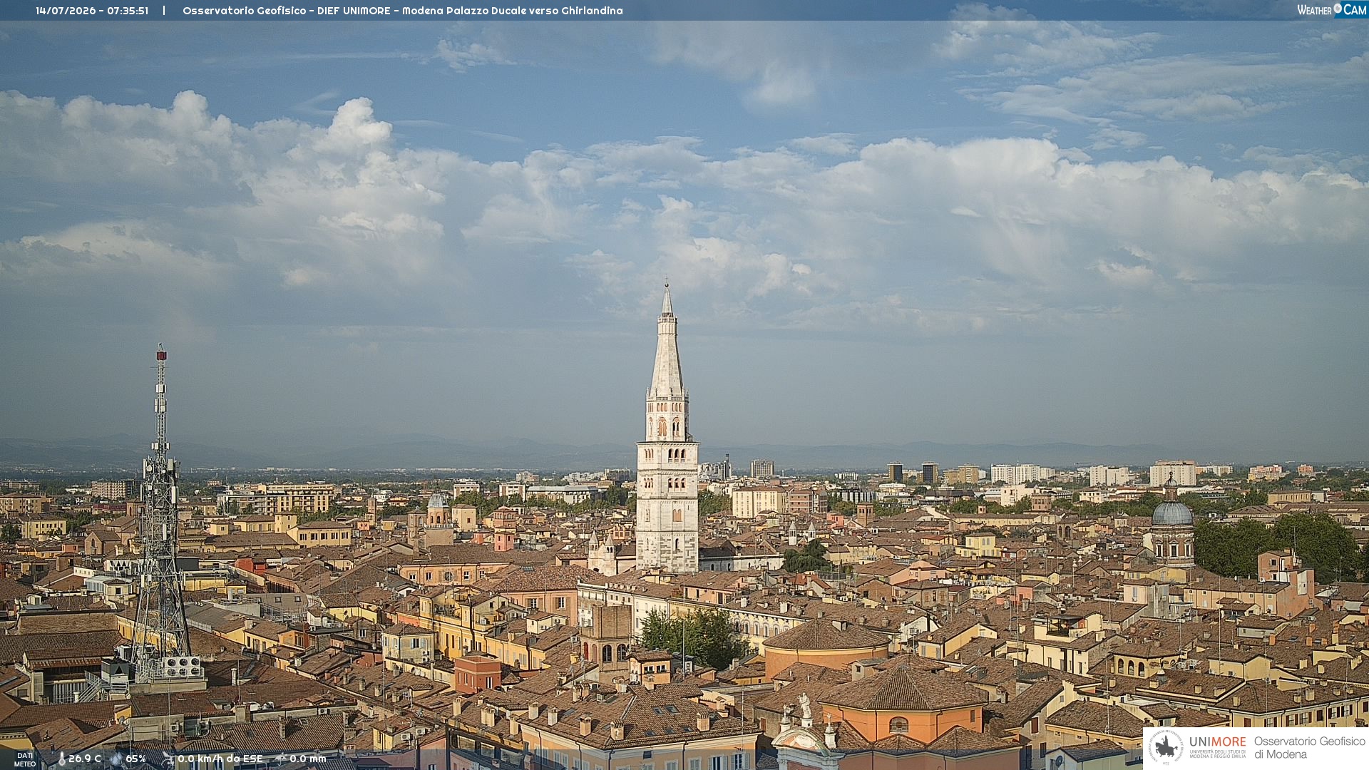The width and height of the screenshot is (1369, 770).
Task: Click the wind anemometer icon
Action: click(x=168, y=759)
